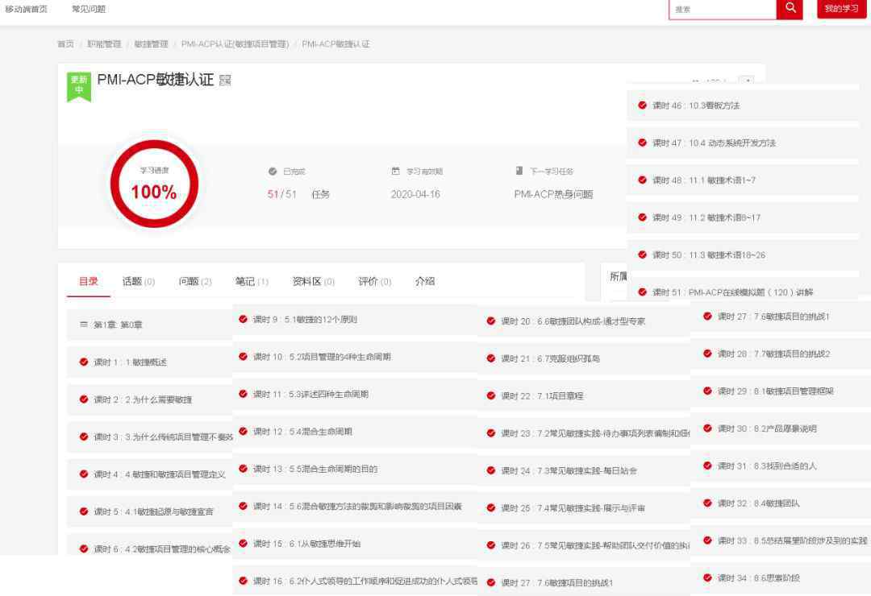
Task: Click the red search magnifier button
Action: click(790, 8)
